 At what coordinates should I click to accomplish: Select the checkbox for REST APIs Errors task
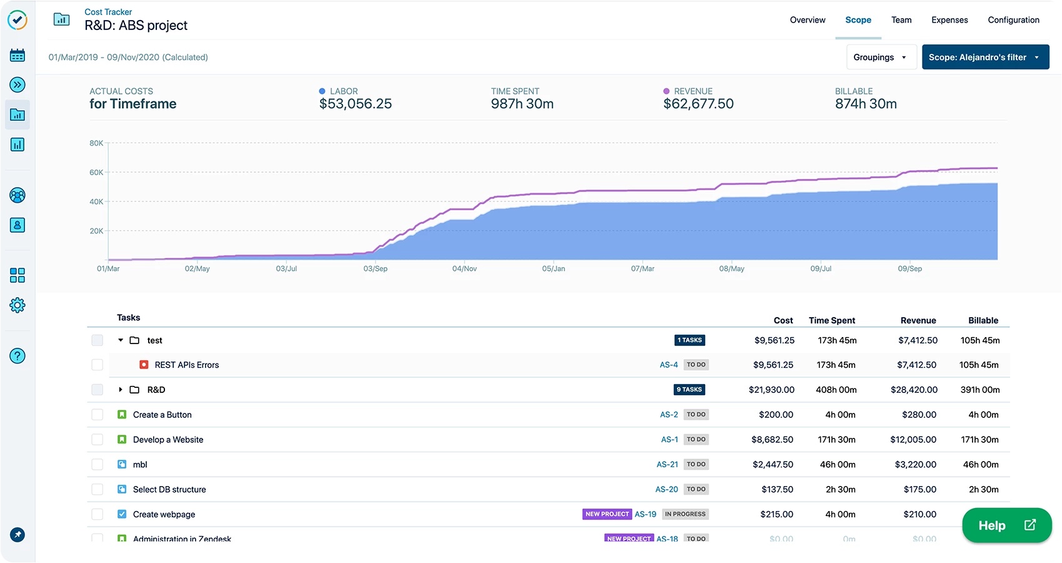97,365
